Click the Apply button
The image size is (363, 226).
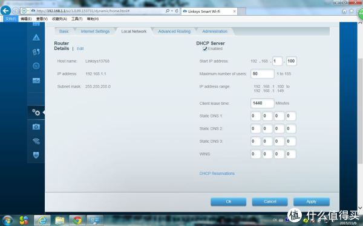pos(312,201)
